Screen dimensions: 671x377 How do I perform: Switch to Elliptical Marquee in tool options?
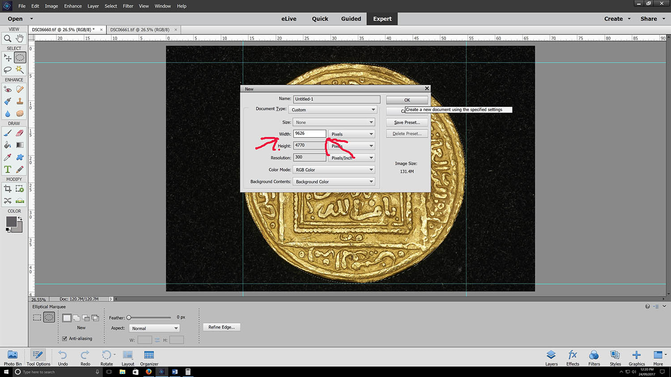[49, 318]
